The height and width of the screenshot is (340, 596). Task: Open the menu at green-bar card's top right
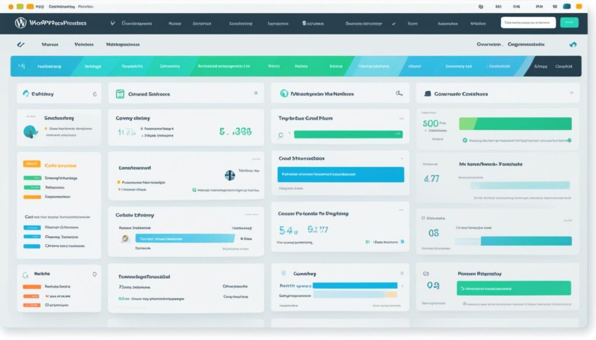click(402, 119)
